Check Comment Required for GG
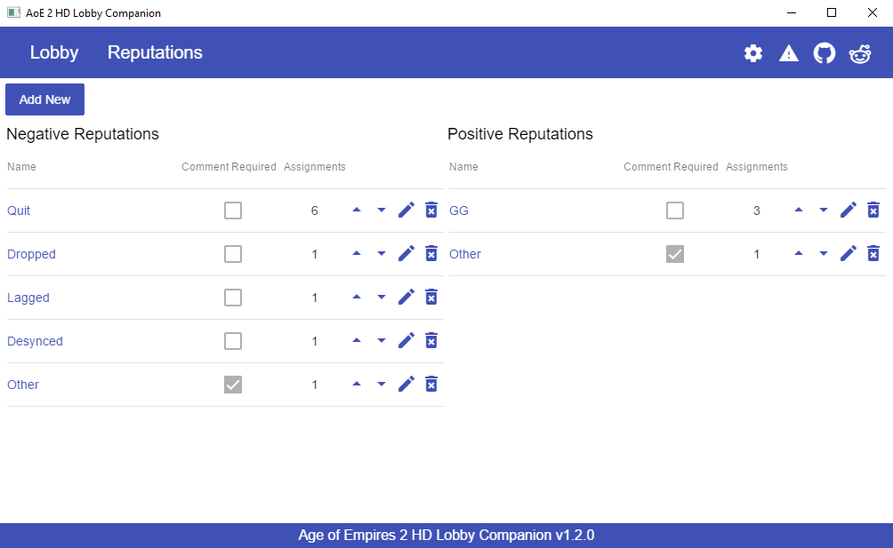Viewport: 893px width, 548px height. click(675, 210)
